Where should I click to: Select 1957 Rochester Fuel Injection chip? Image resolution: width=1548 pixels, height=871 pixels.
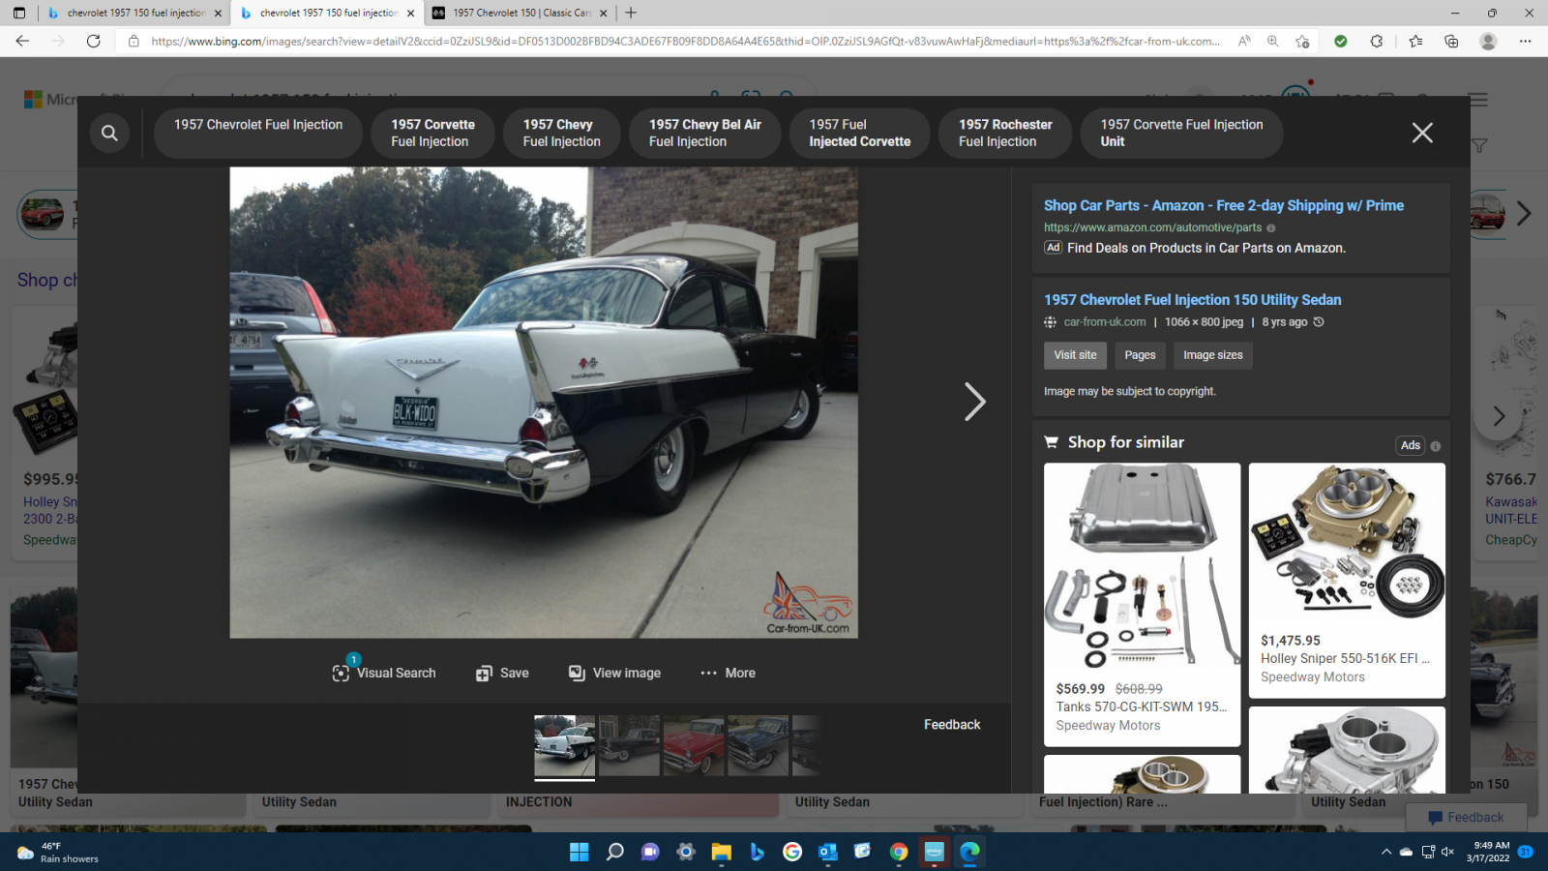(1005, 133)
